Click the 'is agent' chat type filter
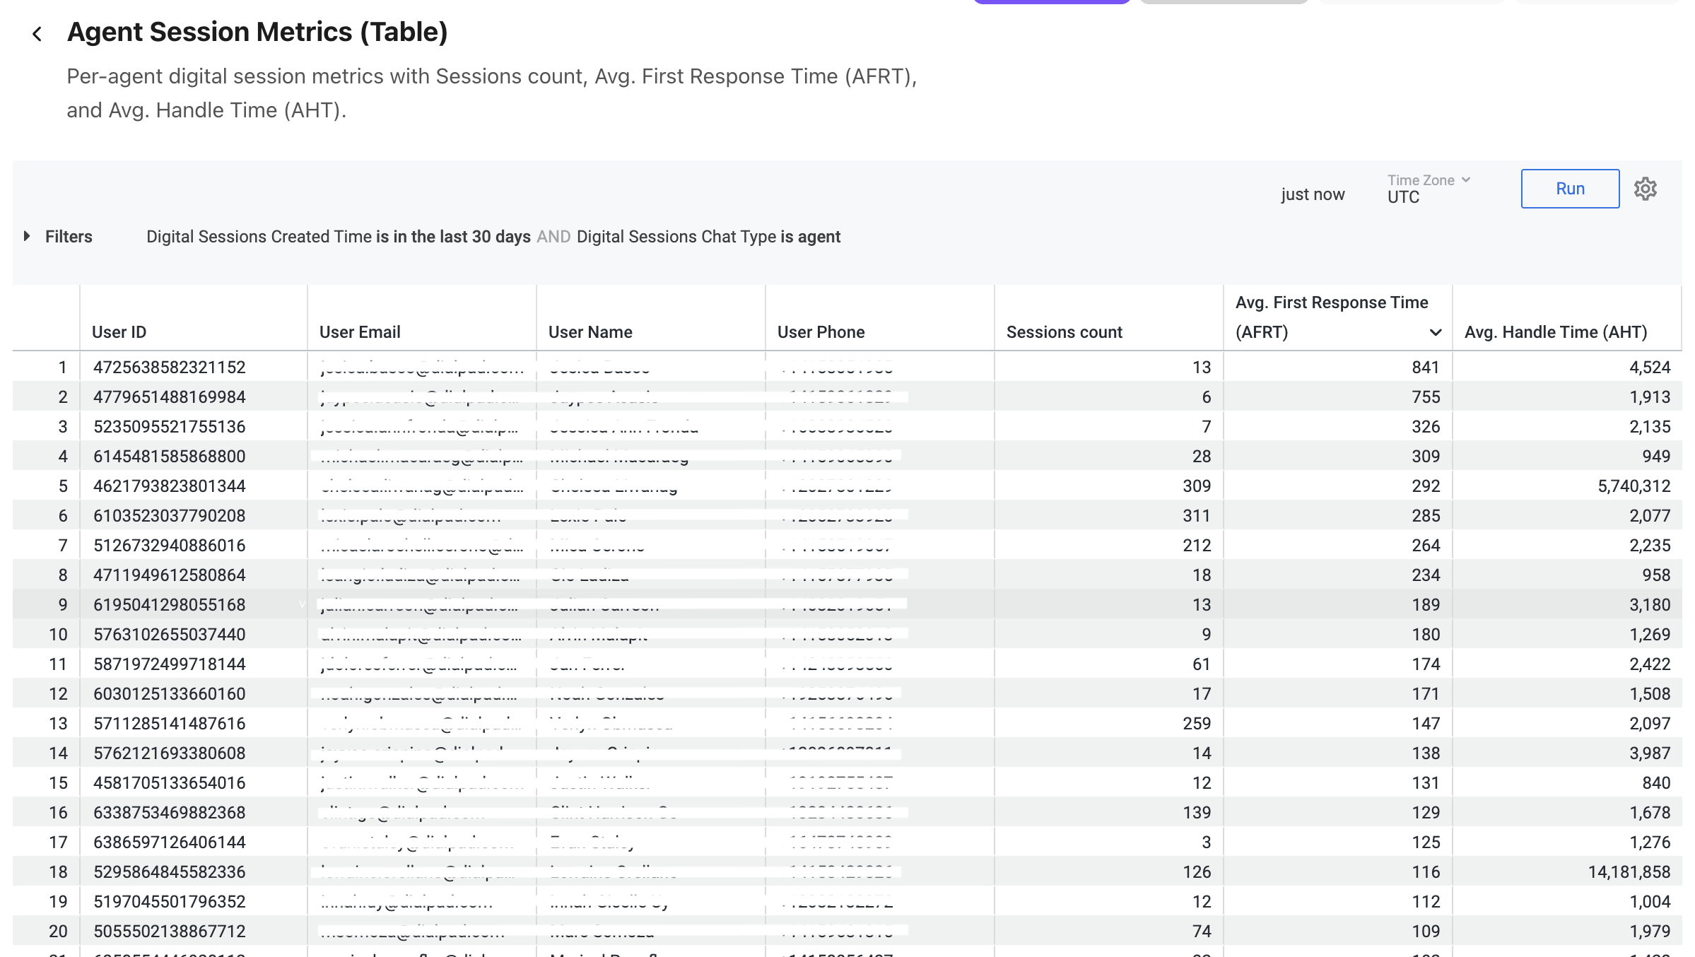The height and width of the screenshot is (957, 1695). (810, 236)
